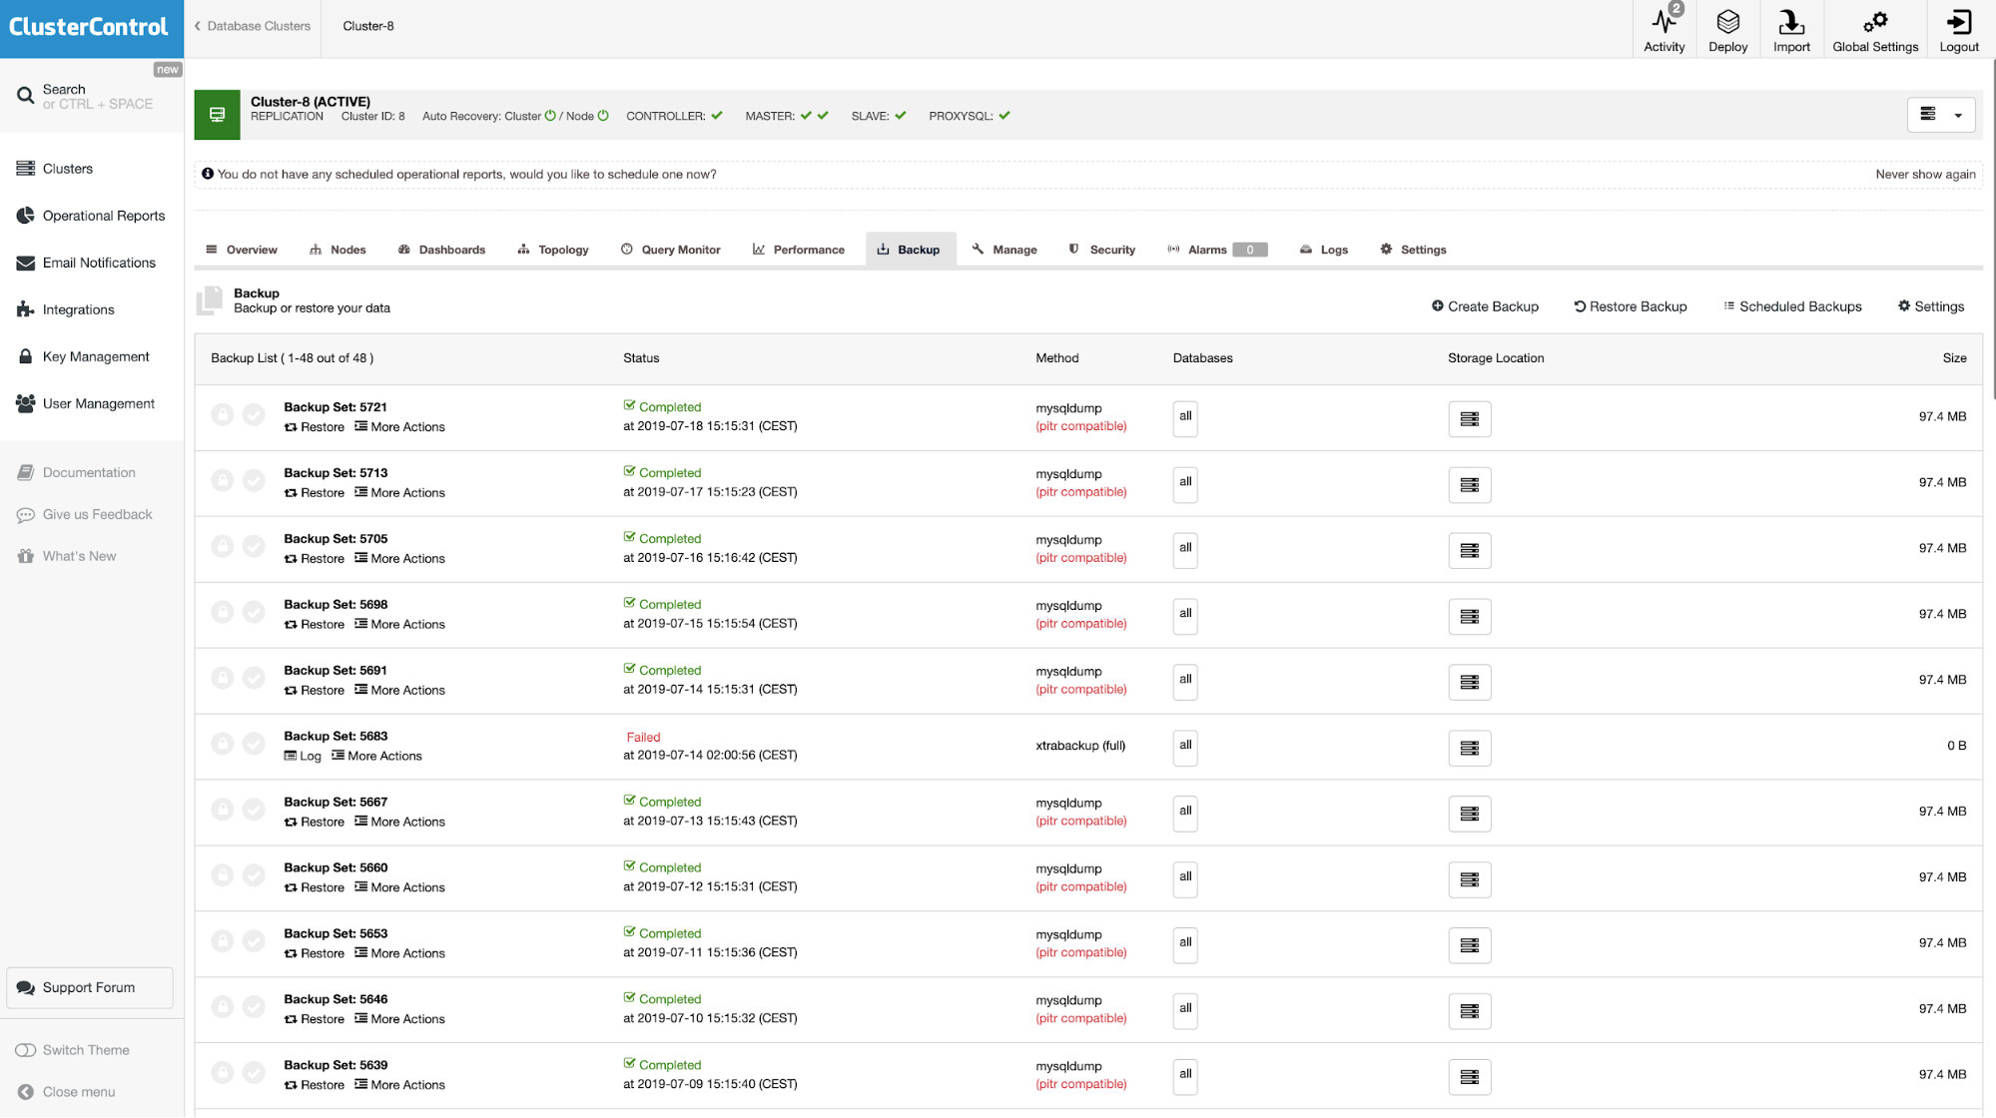The width and height of the screenshot is (1996, 1118).
Task: Click the green cluster type icon
Action: tap(217, 115)
